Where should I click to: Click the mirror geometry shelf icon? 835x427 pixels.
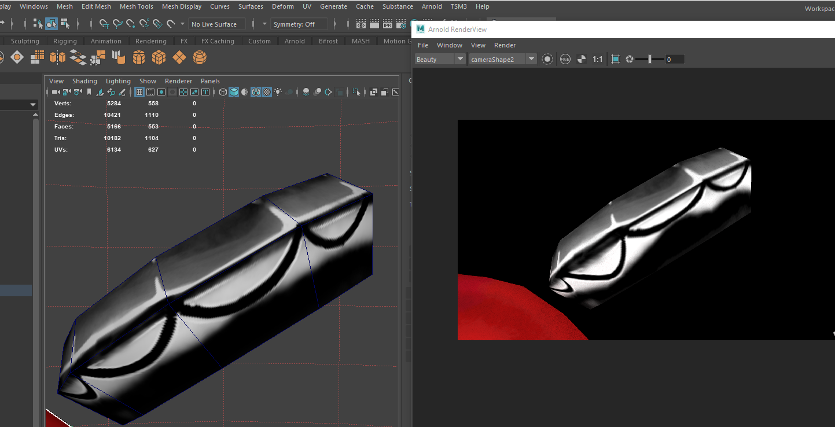57,57
